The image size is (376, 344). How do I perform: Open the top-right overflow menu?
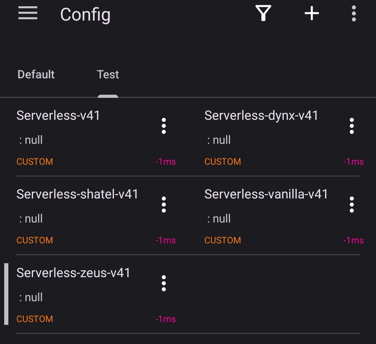pyautogui.click(x=354, y=14)
